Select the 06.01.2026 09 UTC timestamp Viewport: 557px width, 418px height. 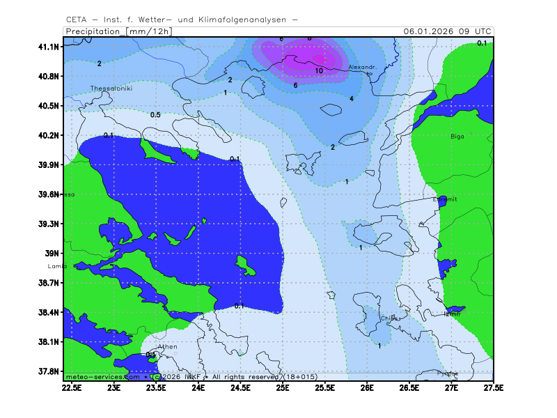(x=448, y=31)
